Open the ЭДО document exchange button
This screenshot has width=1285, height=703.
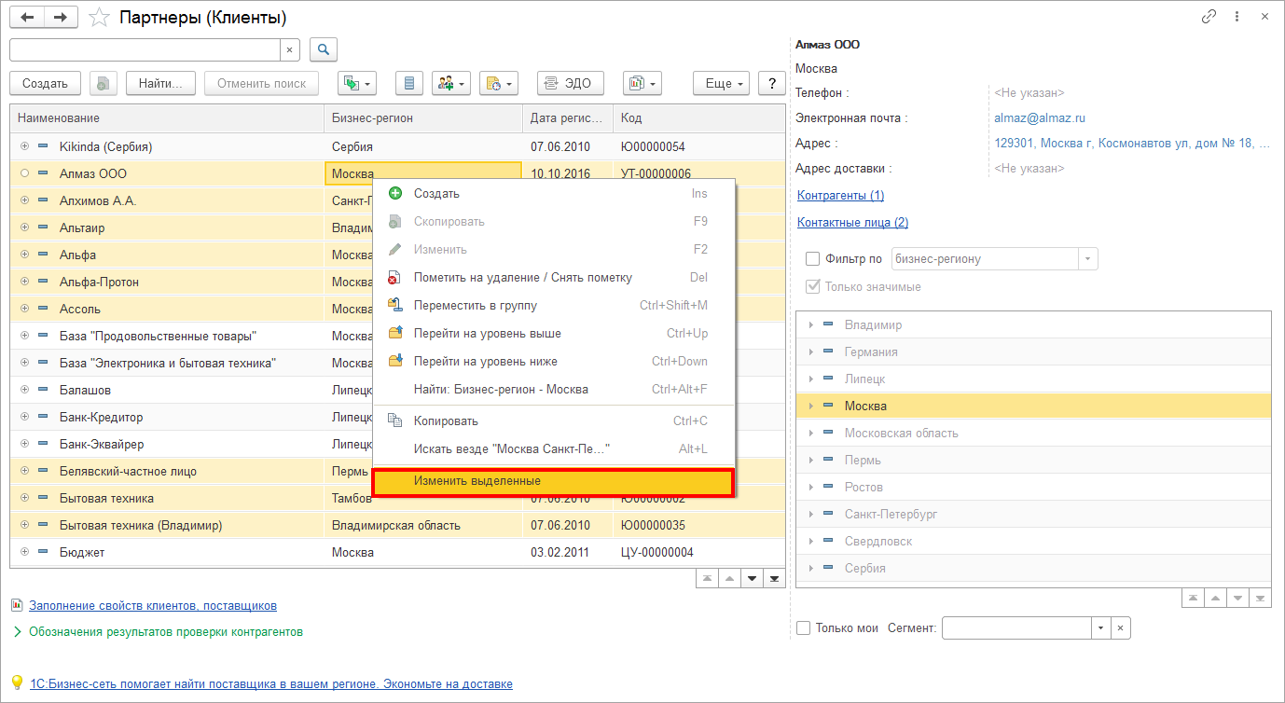tap(570, 84)
